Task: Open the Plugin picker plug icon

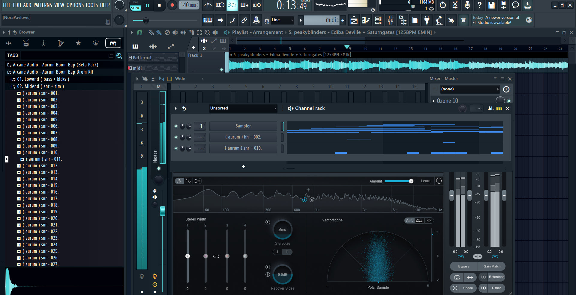Action: [x=427, y=20]
